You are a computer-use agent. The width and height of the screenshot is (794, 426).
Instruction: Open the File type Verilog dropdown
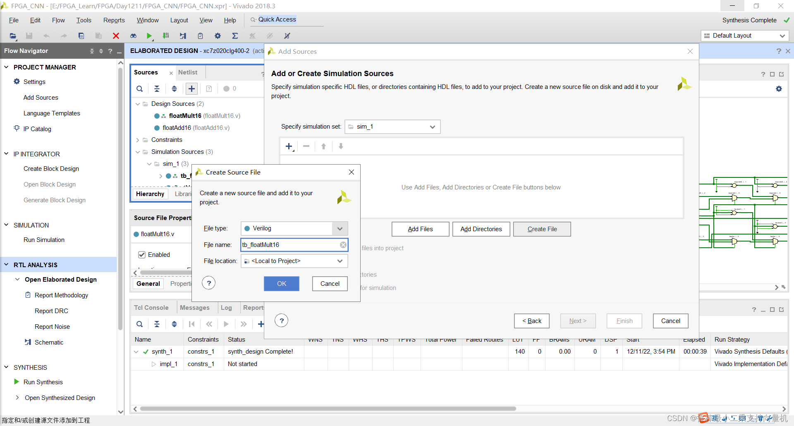[x=340, y=228]
